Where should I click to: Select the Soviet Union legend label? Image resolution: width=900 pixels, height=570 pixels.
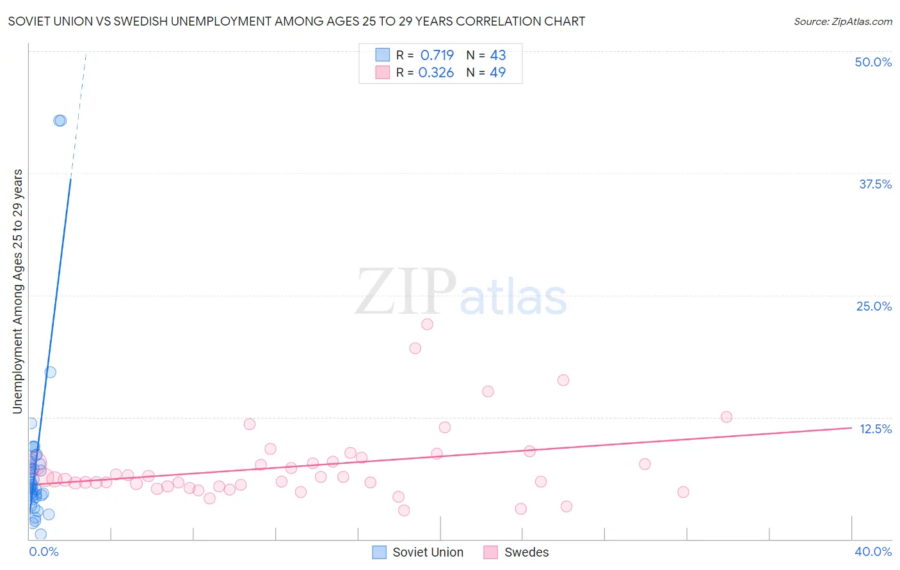click(428, 552)
